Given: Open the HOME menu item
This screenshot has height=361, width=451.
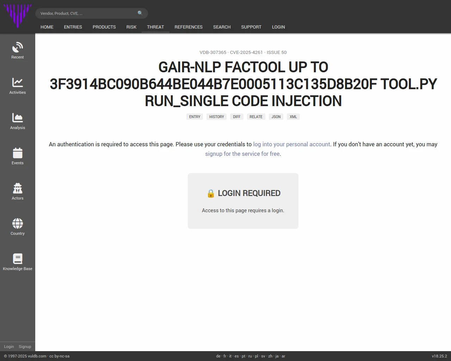Looking at the screenshot, I should [47, 27].
